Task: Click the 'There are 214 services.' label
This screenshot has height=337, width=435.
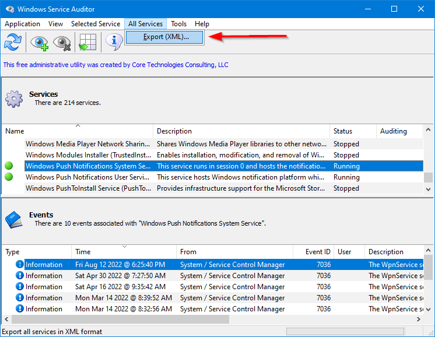Action: coord(68,103)
